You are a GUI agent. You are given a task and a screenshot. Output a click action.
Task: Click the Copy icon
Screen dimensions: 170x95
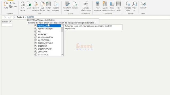(11, 7)
